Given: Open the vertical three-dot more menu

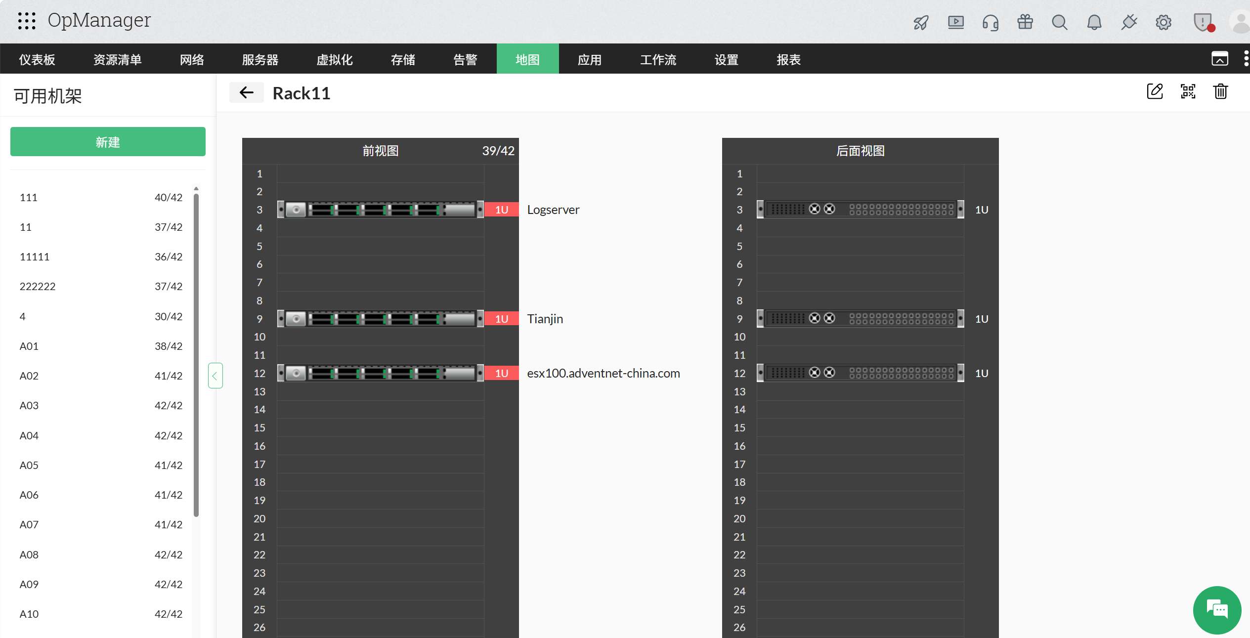Looking at the screenshot, I should point(1246,59).
